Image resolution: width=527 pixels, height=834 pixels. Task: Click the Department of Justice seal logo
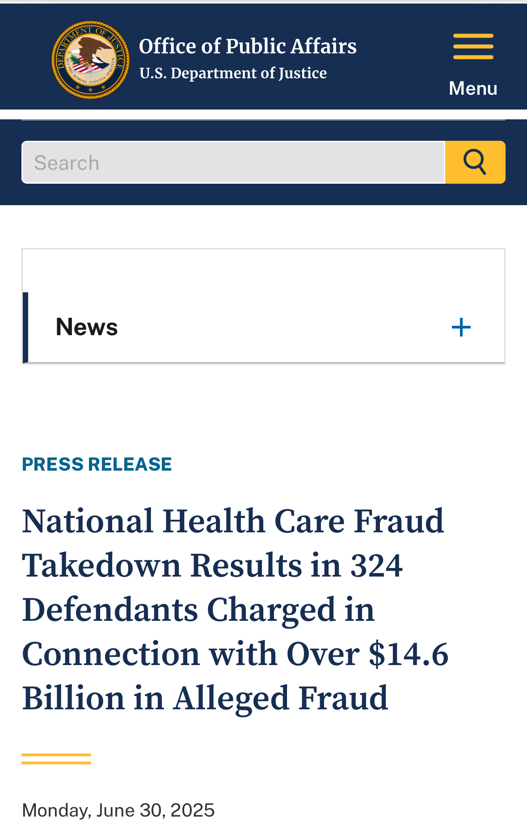point(91,59)
